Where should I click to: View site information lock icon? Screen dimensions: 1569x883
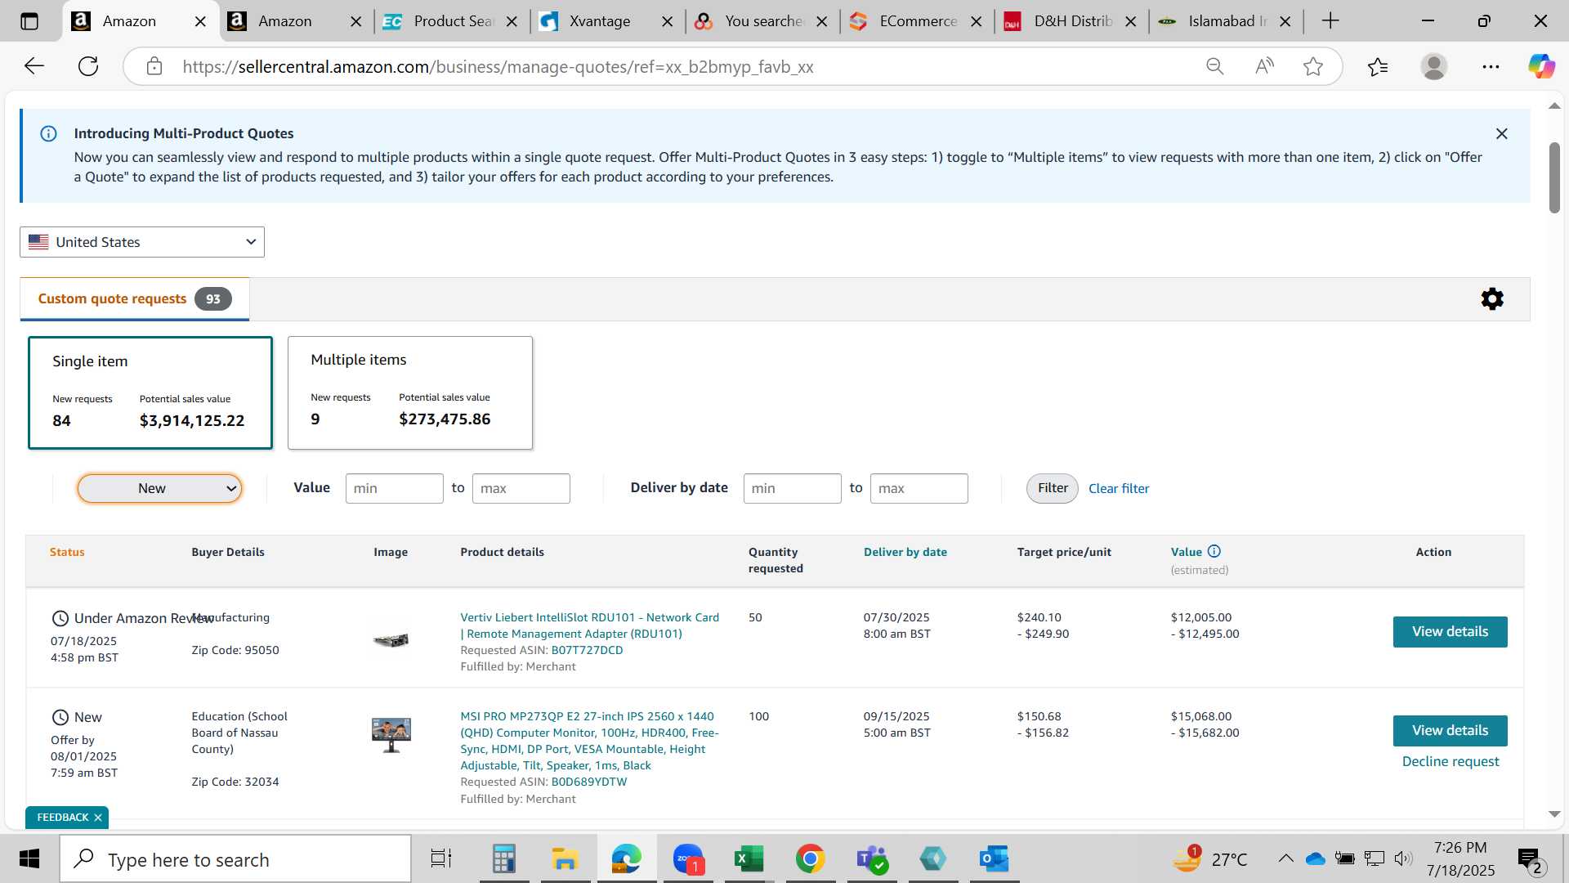[x=154, y=66]
